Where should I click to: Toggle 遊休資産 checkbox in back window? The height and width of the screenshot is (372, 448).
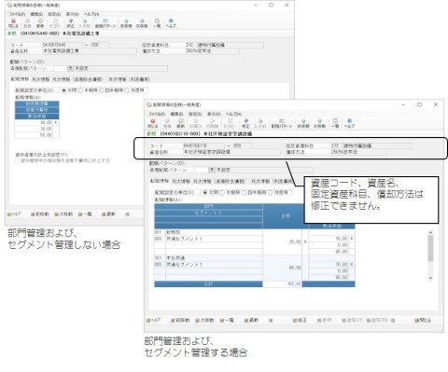[x=18, y=160]
